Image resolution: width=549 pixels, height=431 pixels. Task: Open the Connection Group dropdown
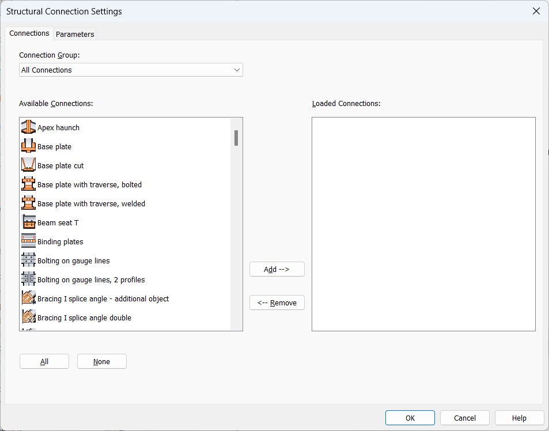(237, 70)
